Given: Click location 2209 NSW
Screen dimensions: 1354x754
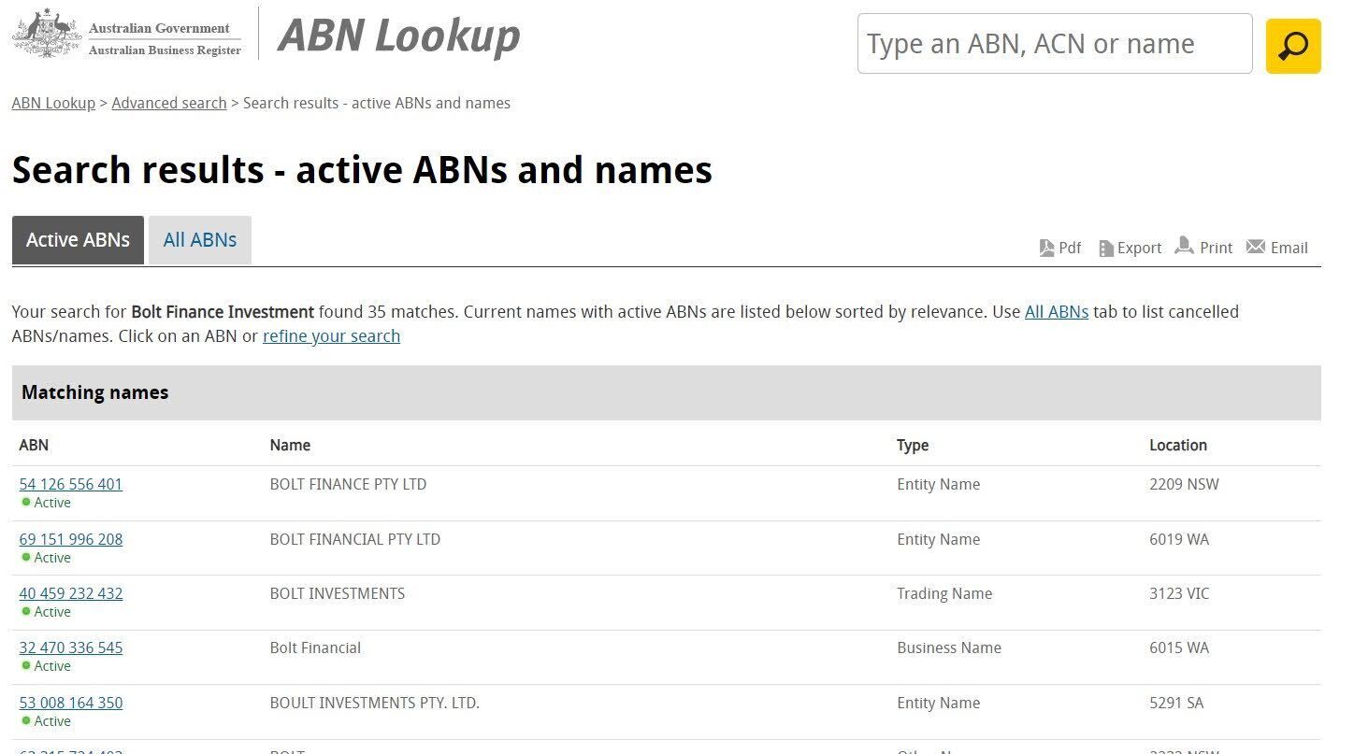Looking at the screenshot, I should pyautogui.click(x=1184, y=484).
